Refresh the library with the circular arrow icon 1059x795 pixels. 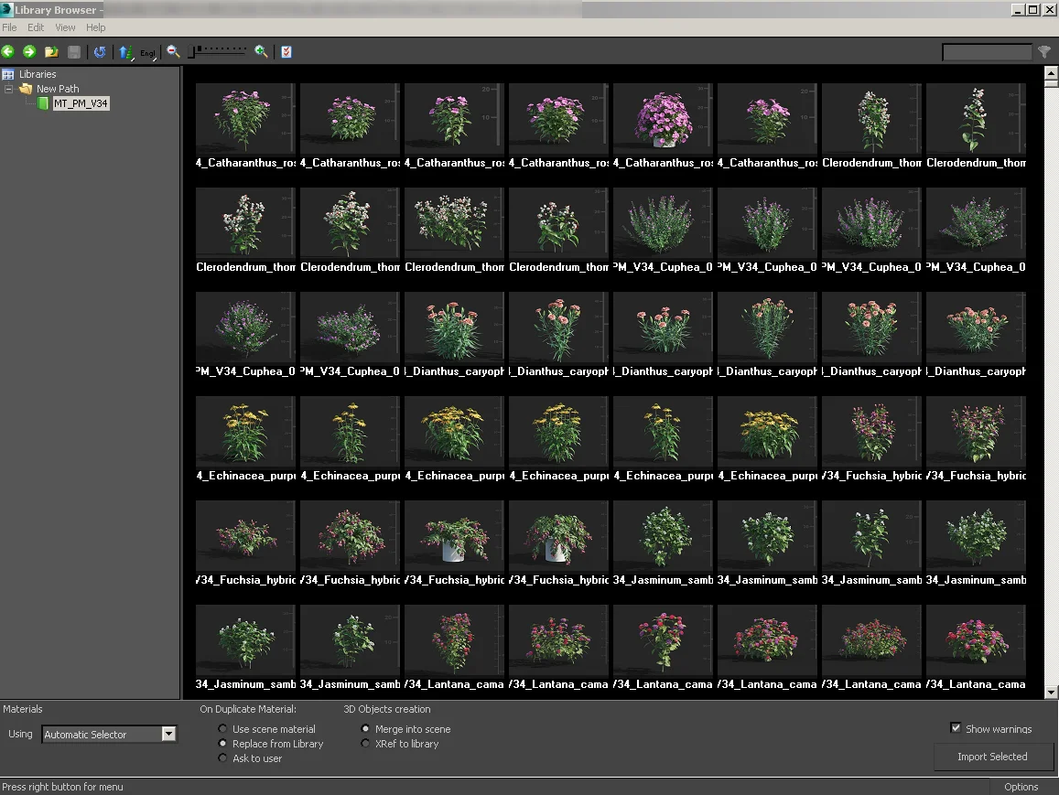click(x=101, y=52)
